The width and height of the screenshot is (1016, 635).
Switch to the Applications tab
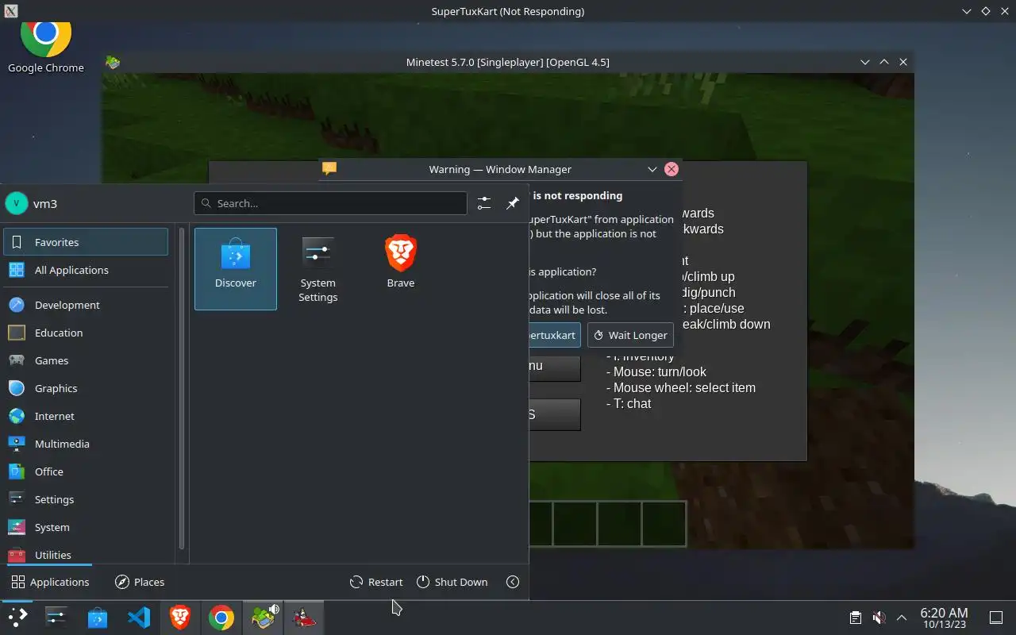coord(50,582)
